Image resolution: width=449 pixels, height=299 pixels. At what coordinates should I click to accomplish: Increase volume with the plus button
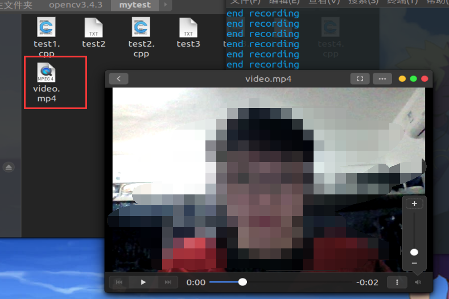414,204
